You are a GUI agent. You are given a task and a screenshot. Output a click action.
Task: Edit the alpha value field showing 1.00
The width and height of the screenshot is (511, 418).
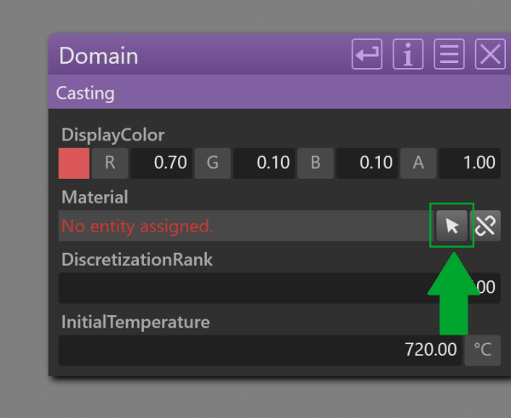pyautogui.click(x=470, y=163)
